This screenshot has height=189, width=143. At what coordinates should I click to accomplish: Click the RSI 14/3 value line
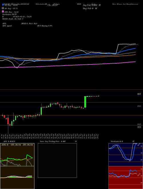[17, 17]
